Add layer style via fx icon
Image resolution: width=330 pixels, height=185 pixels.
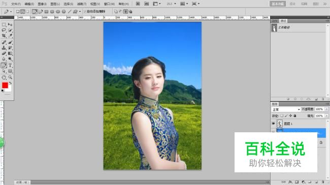[x=290, y=182]
